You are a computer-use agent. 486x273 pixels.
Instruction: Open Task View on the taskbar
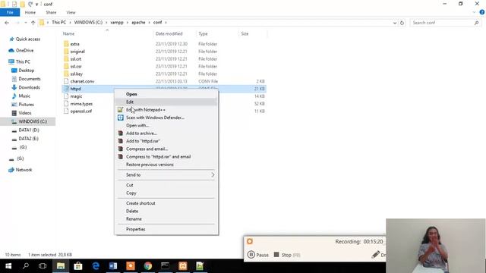pos(43,266)
